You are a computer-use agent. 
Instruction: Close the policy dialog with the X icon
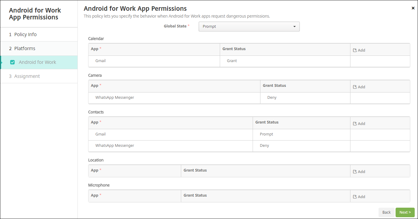tap(413, 8)
